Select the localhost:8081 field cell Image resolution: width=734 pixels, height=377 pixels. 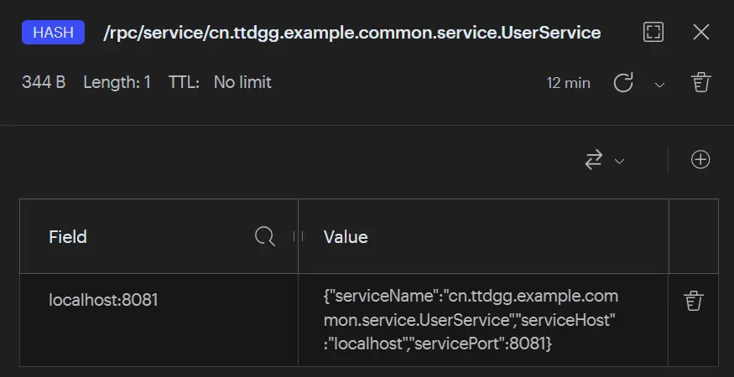tap(103, 299)
